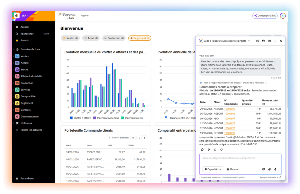300x194 pixels.
Task: Select the Règlement dashboard tab
Action: (x=140, y=38)
